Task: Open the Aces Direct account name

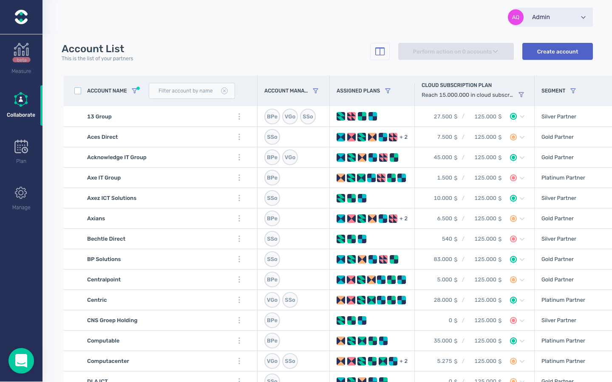Action: (102, 137)
